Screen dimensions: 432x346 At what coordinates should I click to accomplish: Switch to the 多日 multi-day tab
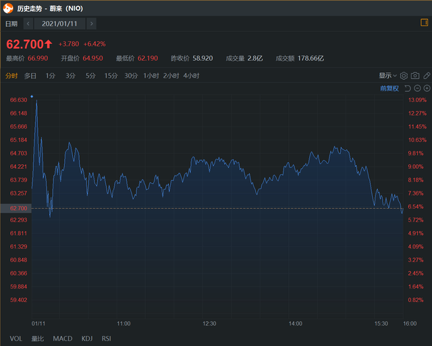30,76
